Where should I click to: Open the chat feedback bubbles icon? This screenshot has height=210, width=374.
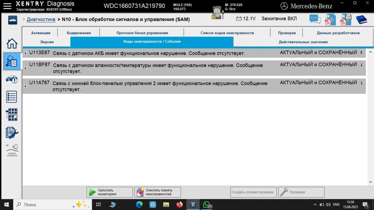315,19
